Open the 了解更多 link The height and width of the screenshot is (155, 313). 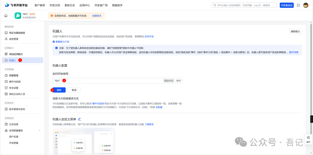click(x=149, y=124)
